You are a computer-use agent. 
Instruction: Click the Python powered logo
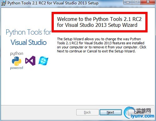point(17,61)
